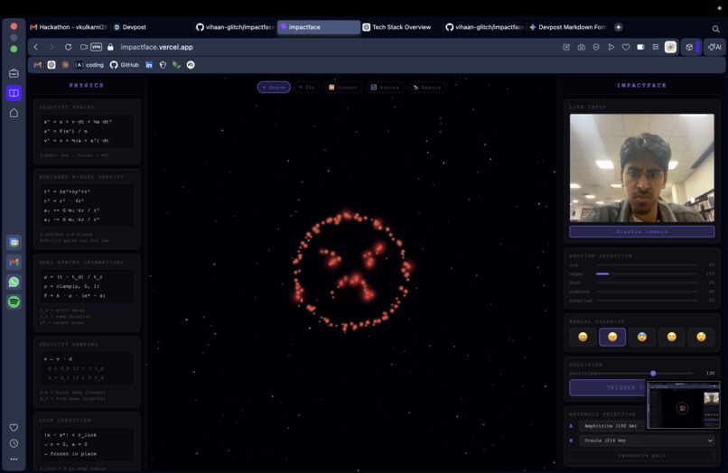Open the history clock icon in sidebar
This screenshot has width=728, height=473.
click(x=14, y=443)
